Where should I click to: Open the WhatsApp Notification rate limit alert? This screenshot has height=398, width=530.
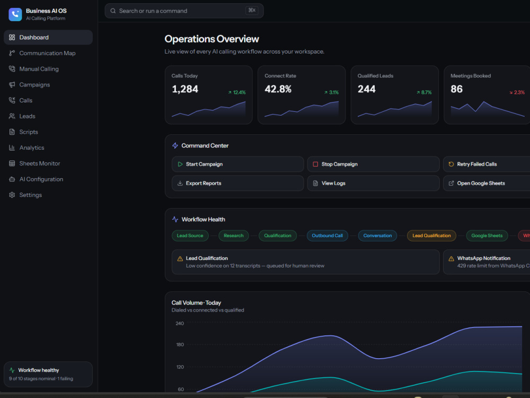(487, 262)
